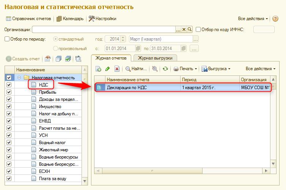Collapse Налоговая отчетность tree folder
286x190 pixels.
click(x=19, y=77)
